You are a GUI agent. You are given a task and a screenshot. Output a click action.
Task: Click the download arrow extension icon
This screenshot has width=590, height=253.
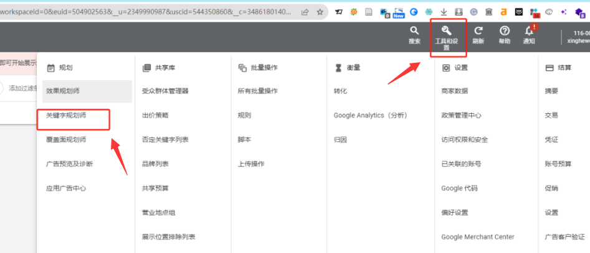(x=444, y=12)
